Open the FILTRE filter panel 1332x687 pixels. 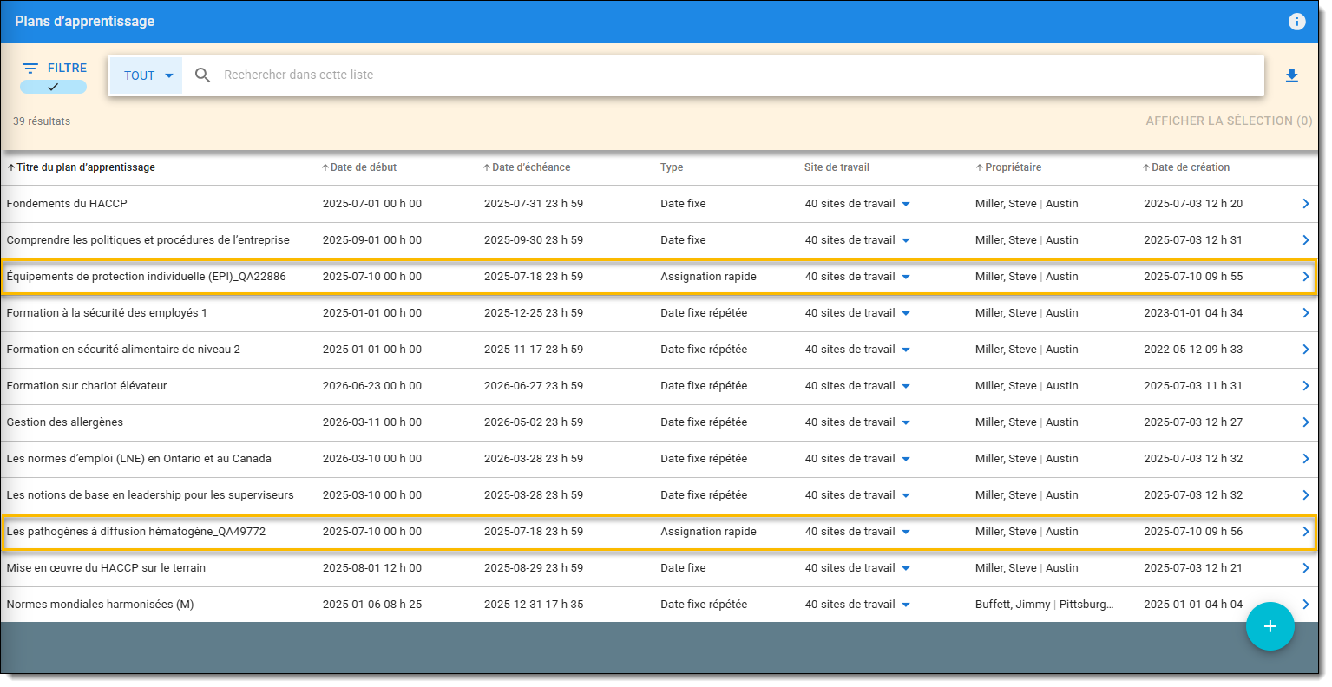[x=54, y=68]
